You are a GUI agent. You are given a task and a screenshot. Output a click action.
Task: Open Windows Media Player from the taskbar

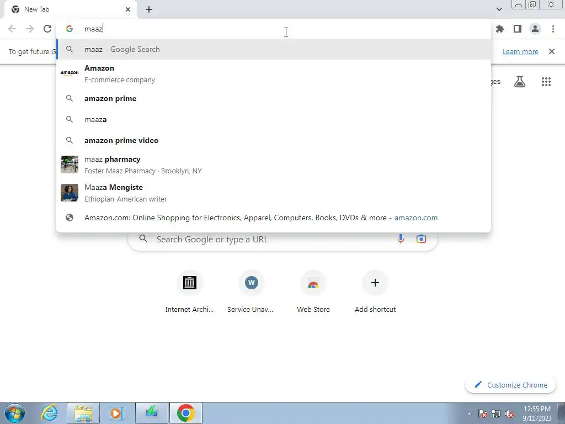[116, 413]
